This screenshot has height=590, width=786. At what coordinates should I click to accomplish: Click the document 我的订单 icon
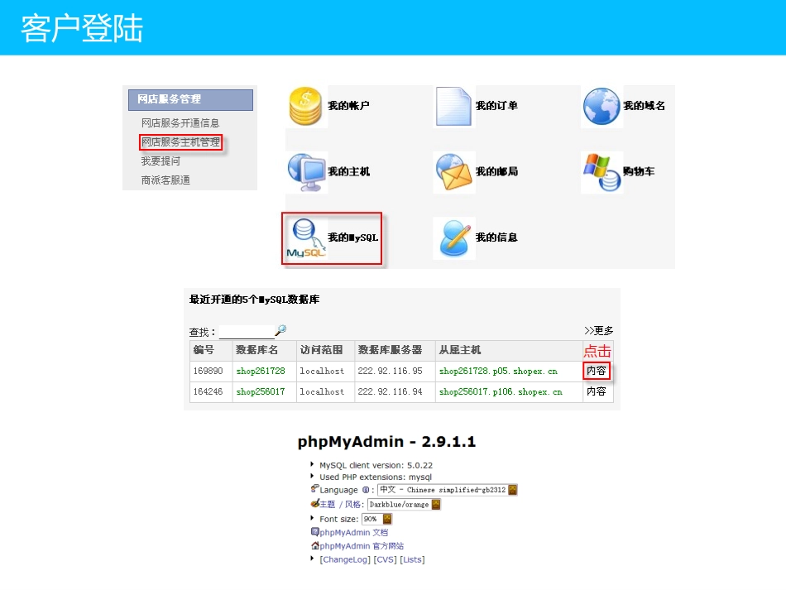coord(453,106)
